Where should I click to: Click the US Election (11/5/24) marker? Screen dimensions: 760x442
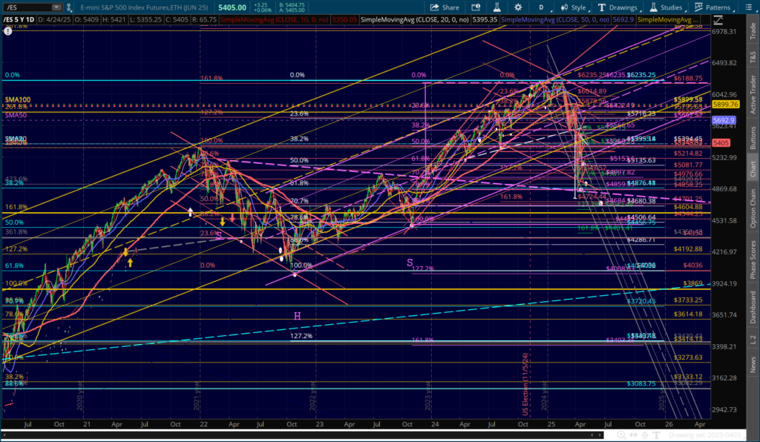[x=525, y=384]
